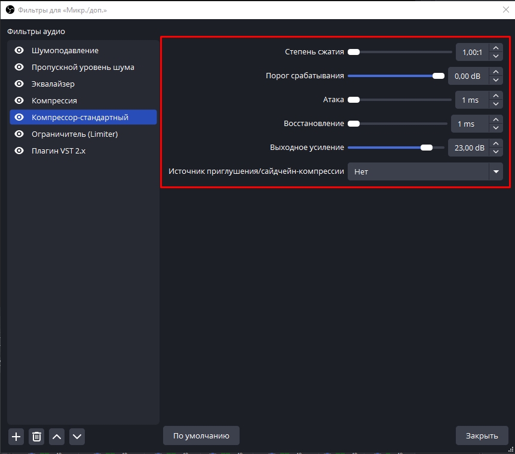The image size is (515, 454).
Task: Click the Порог срабатывания label
Action: [x=305, y=76]
